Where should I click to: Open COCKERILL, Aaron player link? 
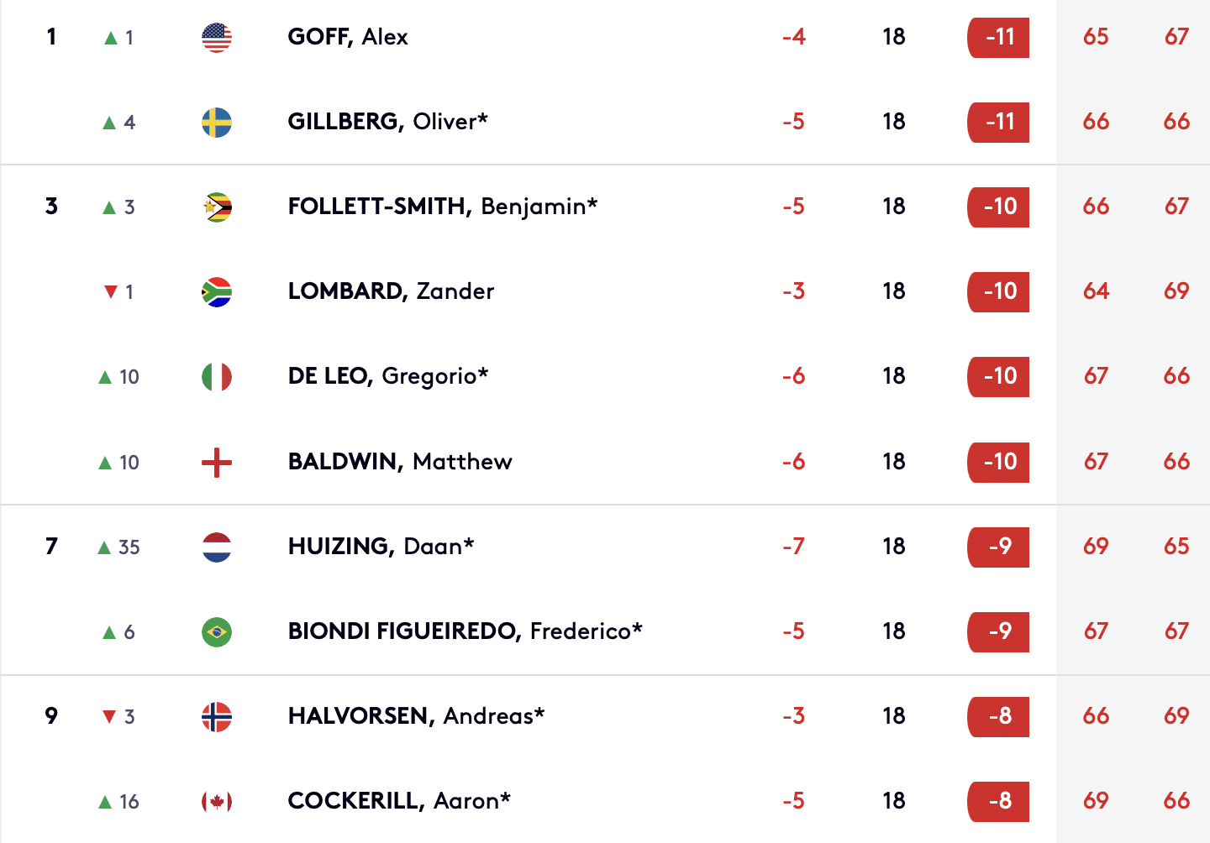coord(399,801)
